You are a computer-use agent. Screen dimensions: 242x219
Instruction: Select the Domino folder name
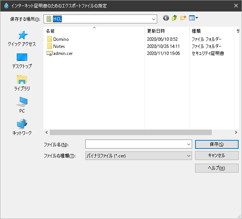coord(61,39)
